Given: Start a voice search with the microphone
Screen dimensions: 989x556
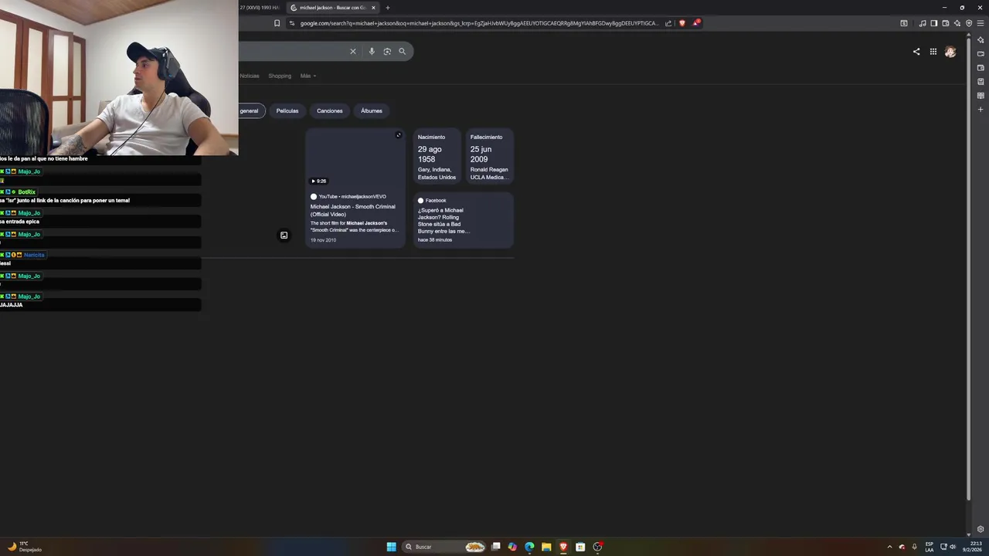Looking at the screenshot, I should click(x=372, y=52).
